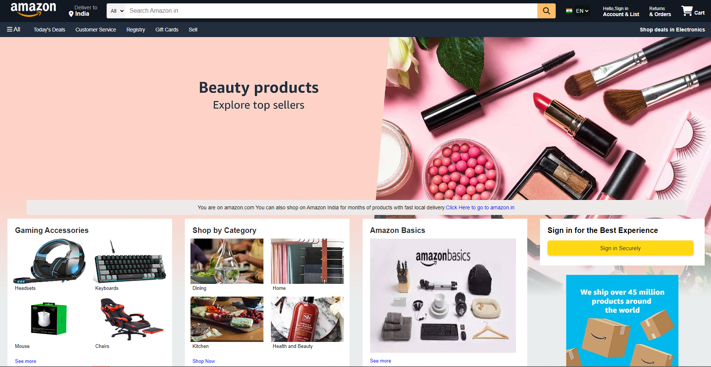Open the hamburger All menu
Image resolution: width=711 pixels, height=367 pixels.
click(13, 29)
